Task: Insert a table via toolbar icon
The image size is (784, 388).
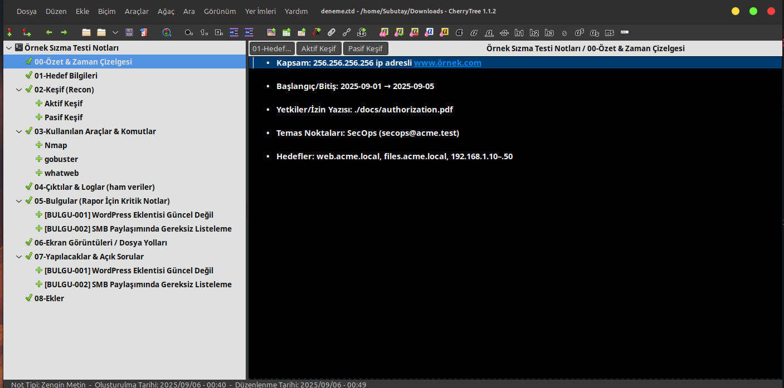Action: pos(286,32)
